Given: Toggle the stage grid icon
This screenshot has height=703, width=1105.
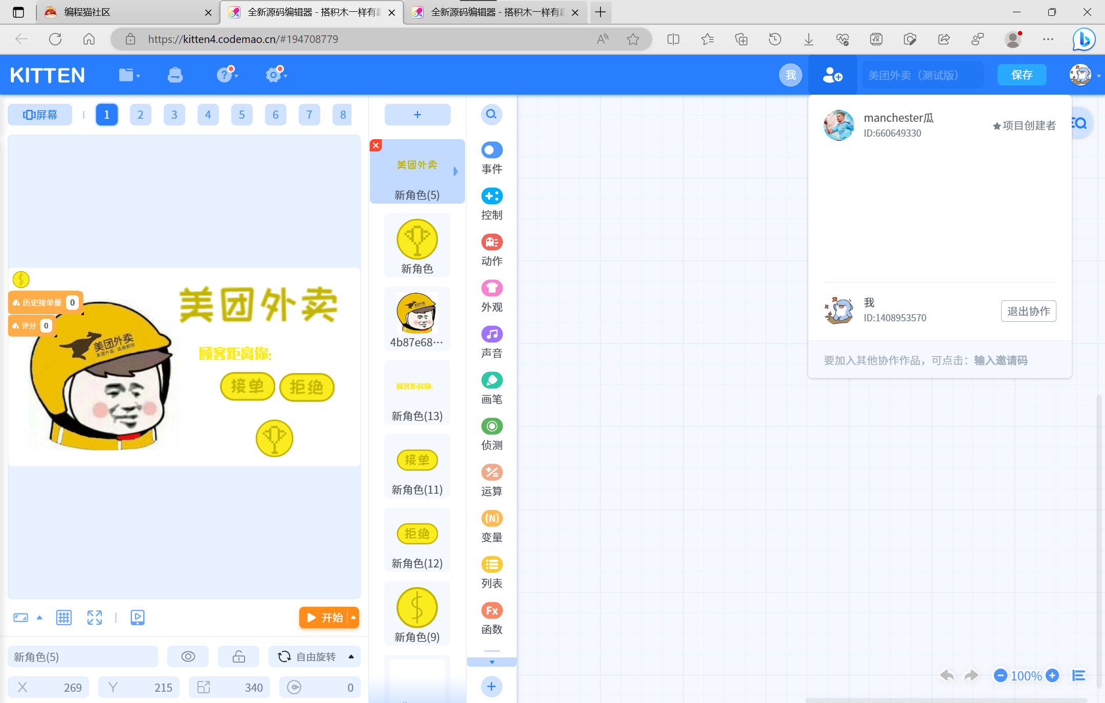Looking at the screenshot, I should tap(64, 618).
